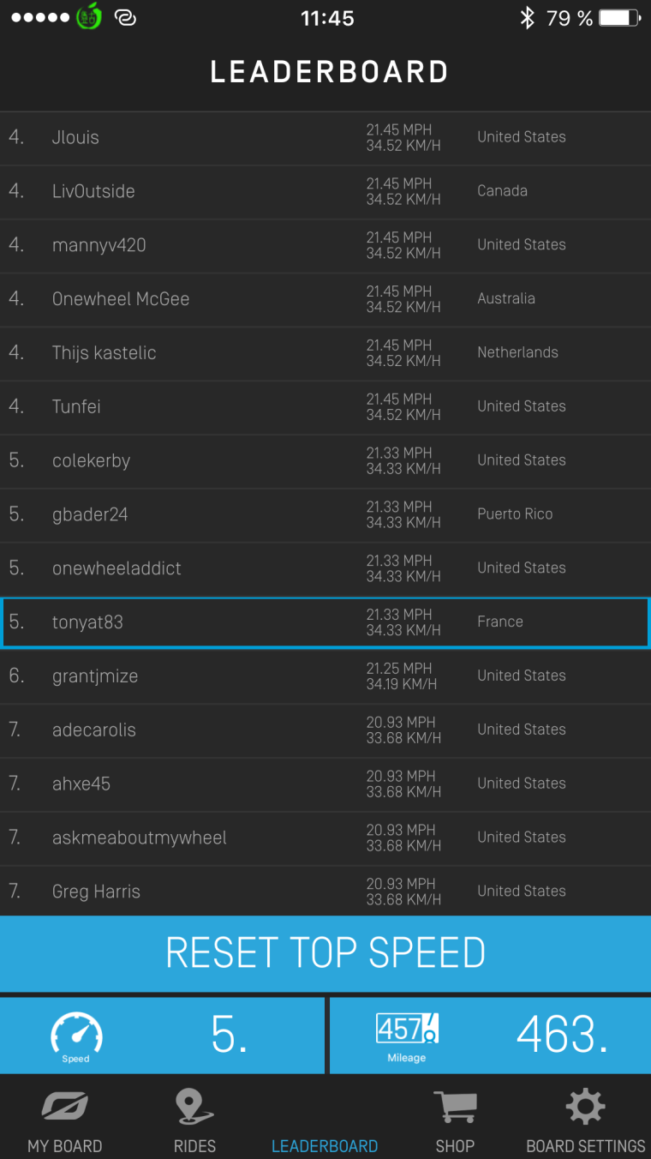Switch to the Leaderboard tab
The height and width of the screenshot is (1159, 651).
325,1145
